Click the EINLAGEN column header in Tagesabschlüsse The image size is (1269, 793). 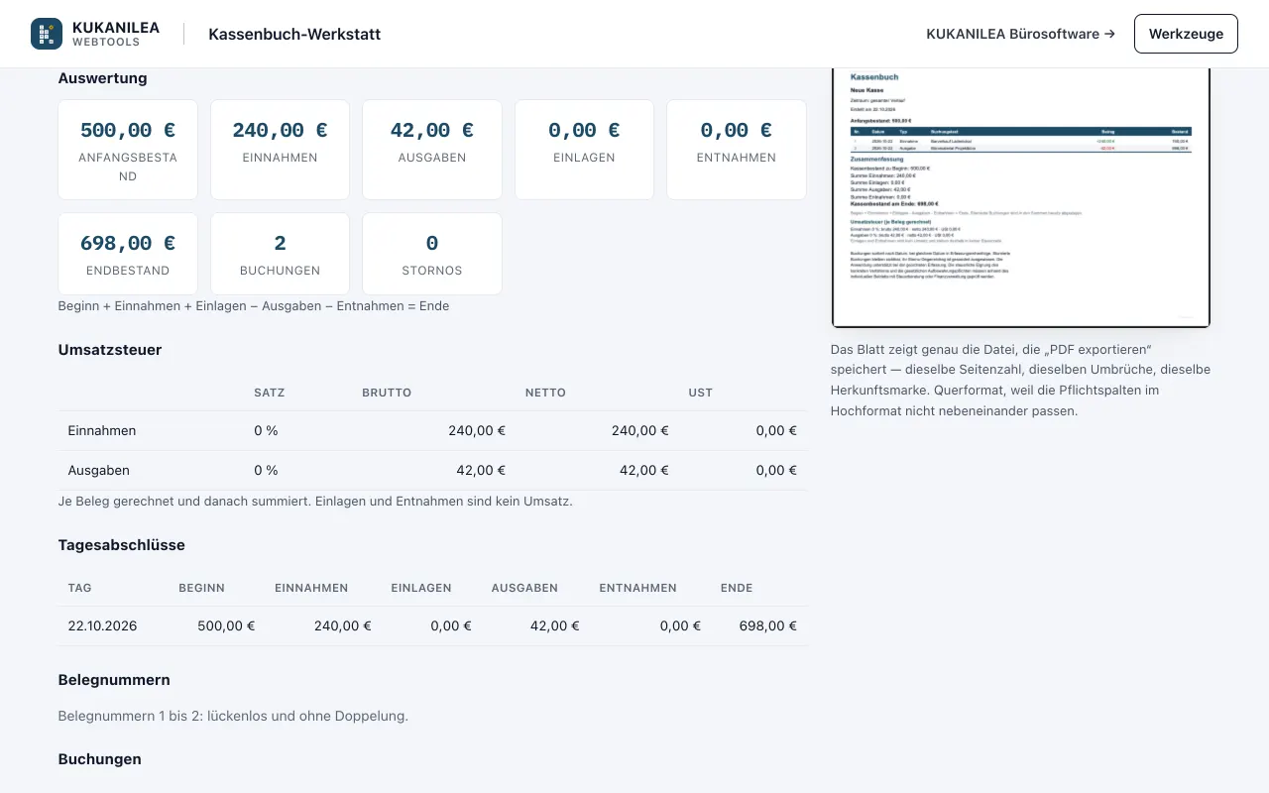(x=421, y=588)
